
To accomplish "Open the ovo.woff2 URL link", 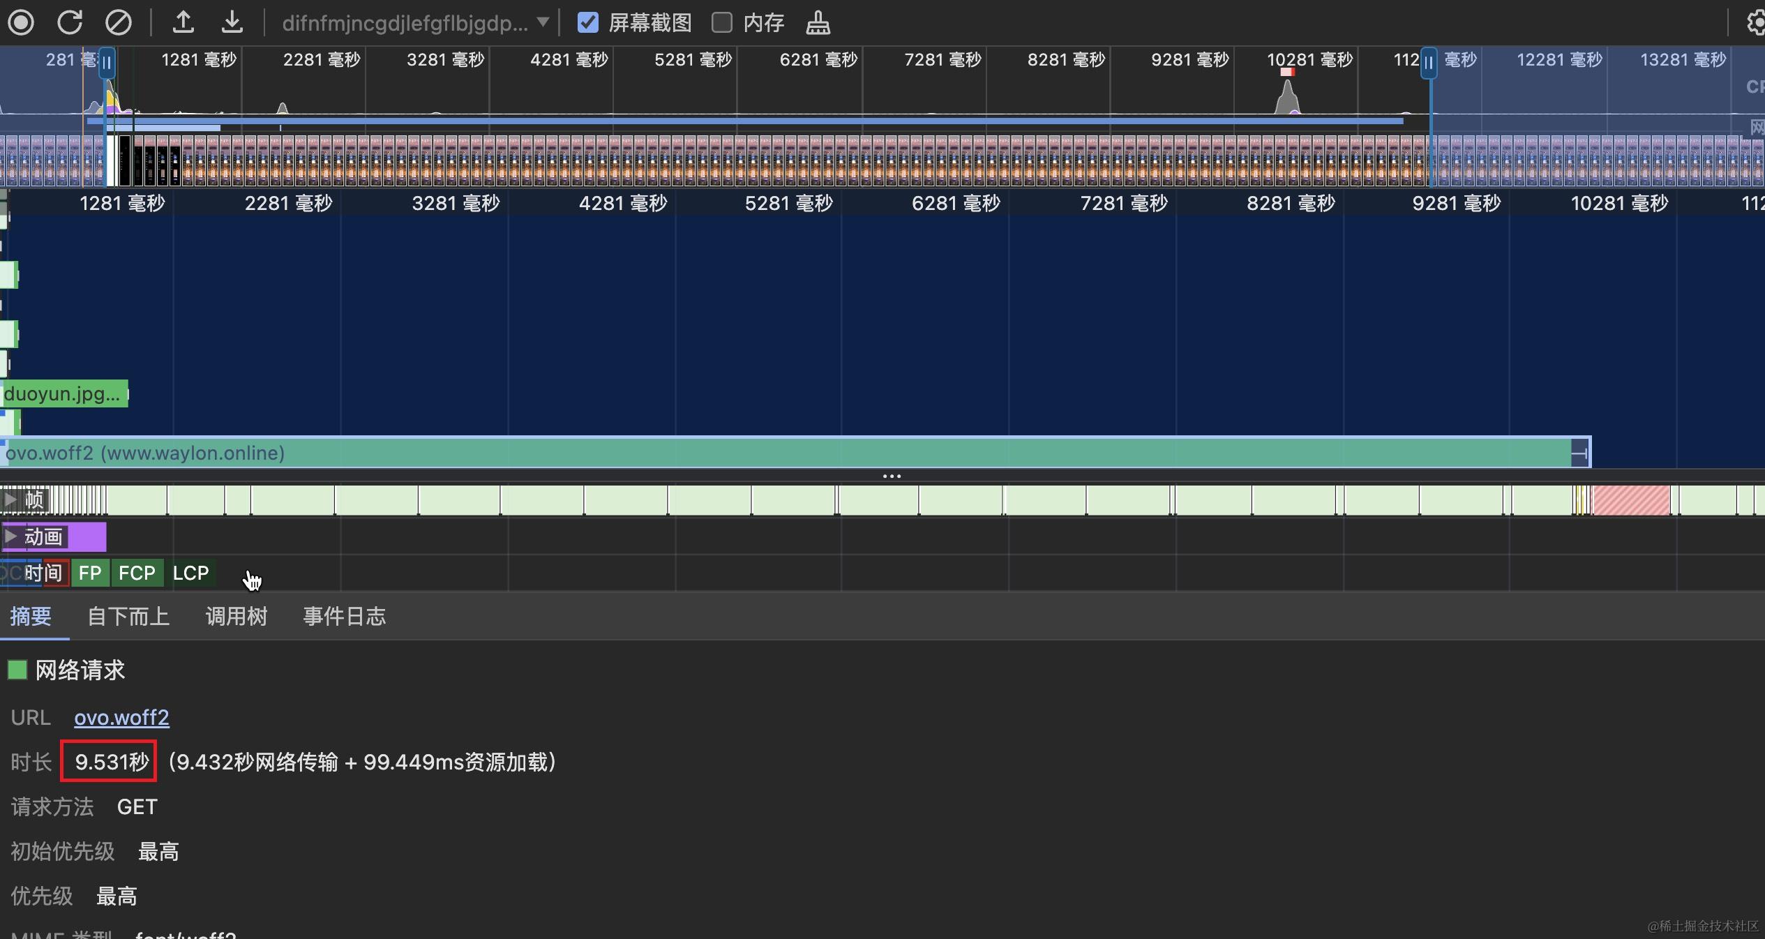I will tap(121, 717).
